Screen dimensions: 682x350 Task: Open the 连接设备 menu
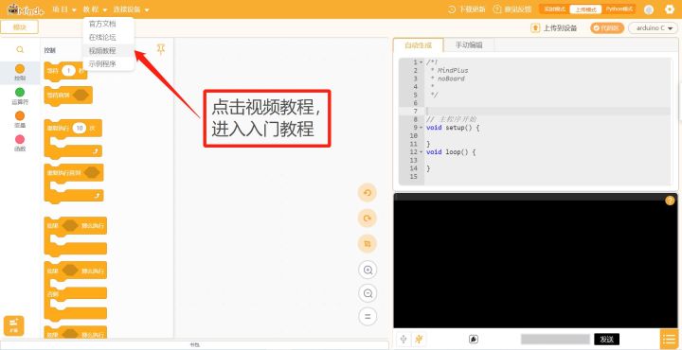132,9
